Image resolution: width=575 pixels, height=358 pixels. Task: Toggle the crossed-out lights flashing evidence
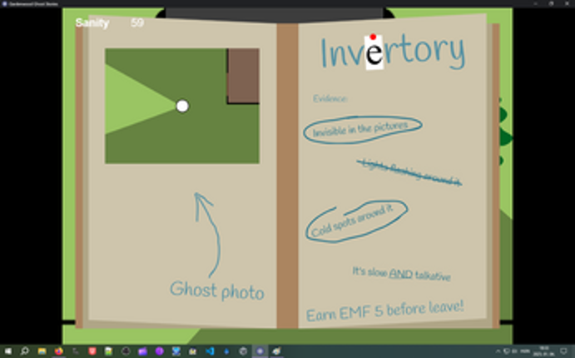click(x=409, y=172)
